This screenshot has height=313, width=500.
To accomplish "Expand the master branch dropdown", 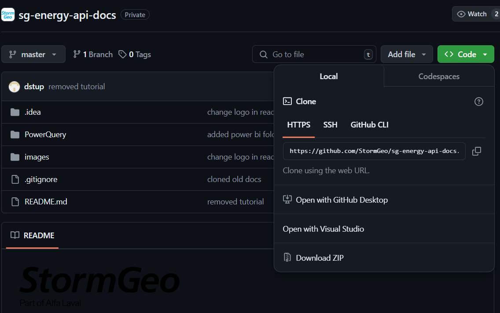I will coord(33,55).
